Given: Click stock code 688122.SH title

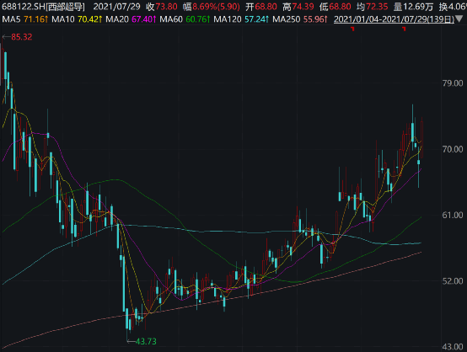Looking at the screenshot, I should click(44, 7).
